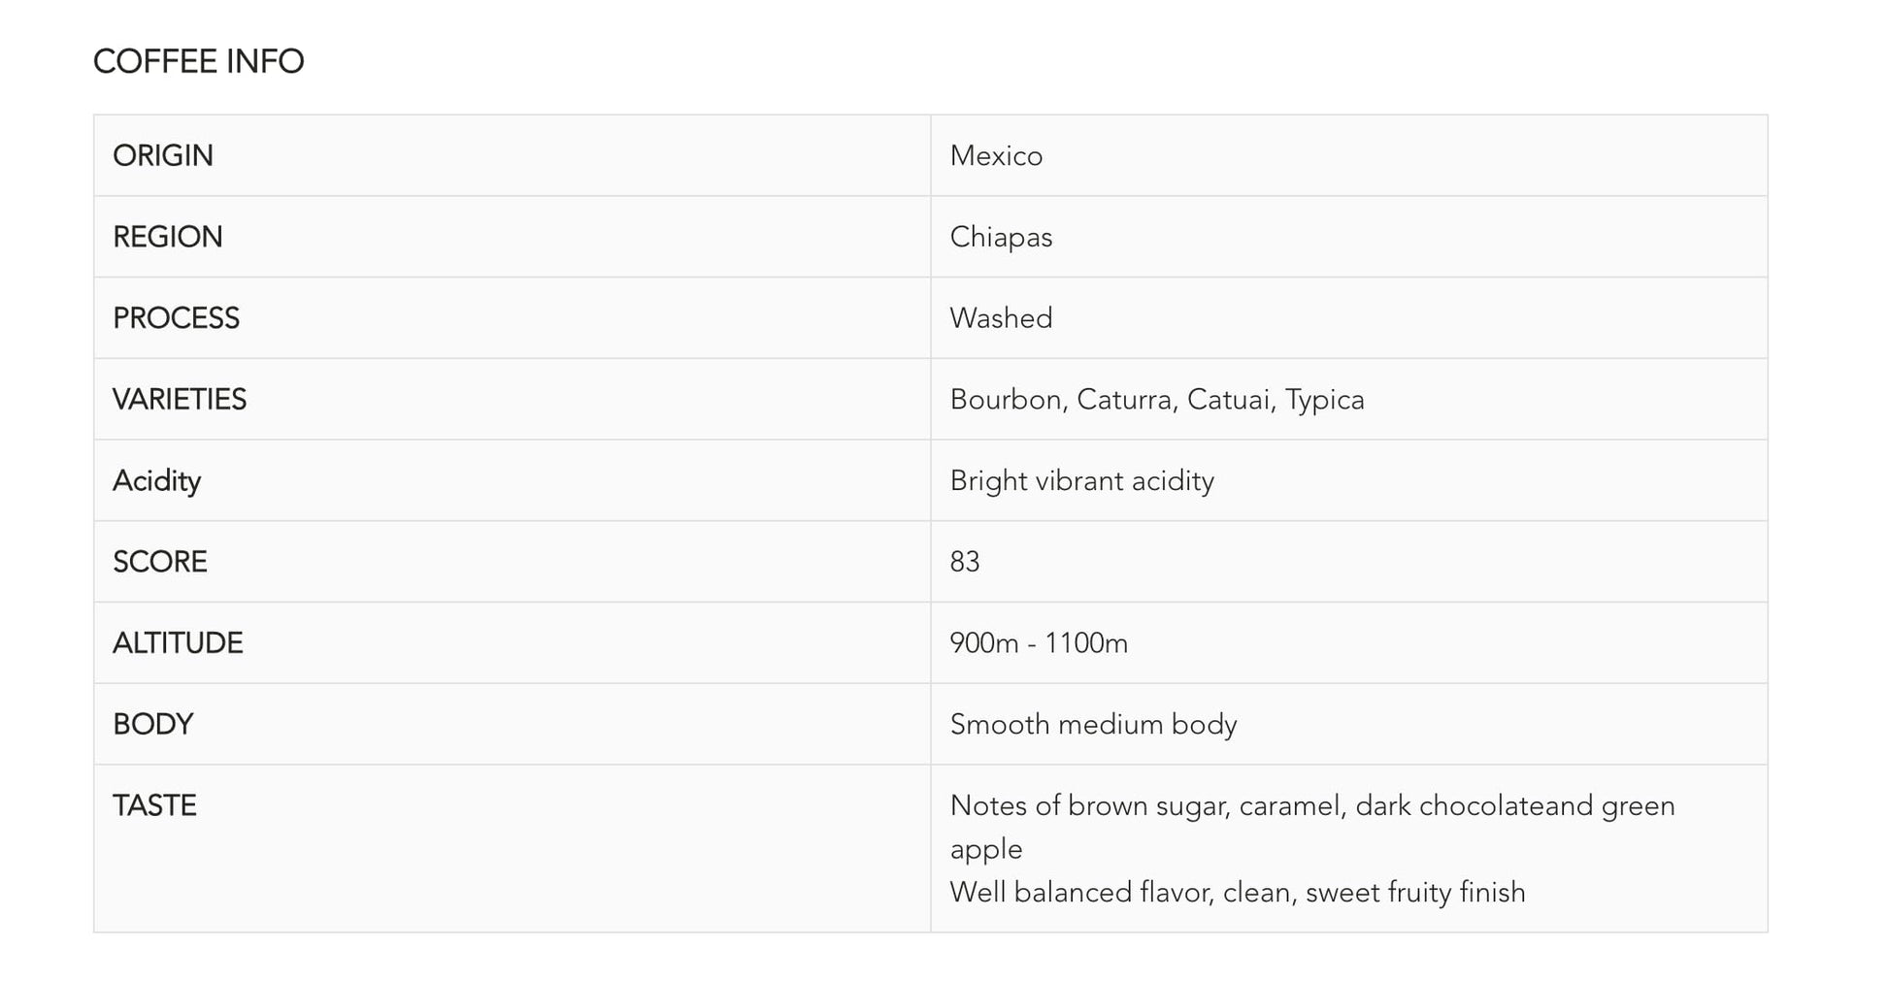Click the VARIETIES row label

[x=180, y=400]
